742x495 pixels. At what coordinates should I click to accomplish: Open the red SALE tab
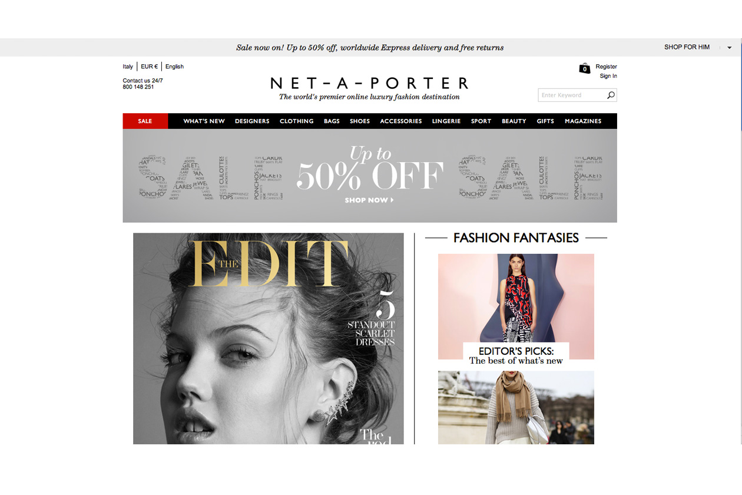145,121
